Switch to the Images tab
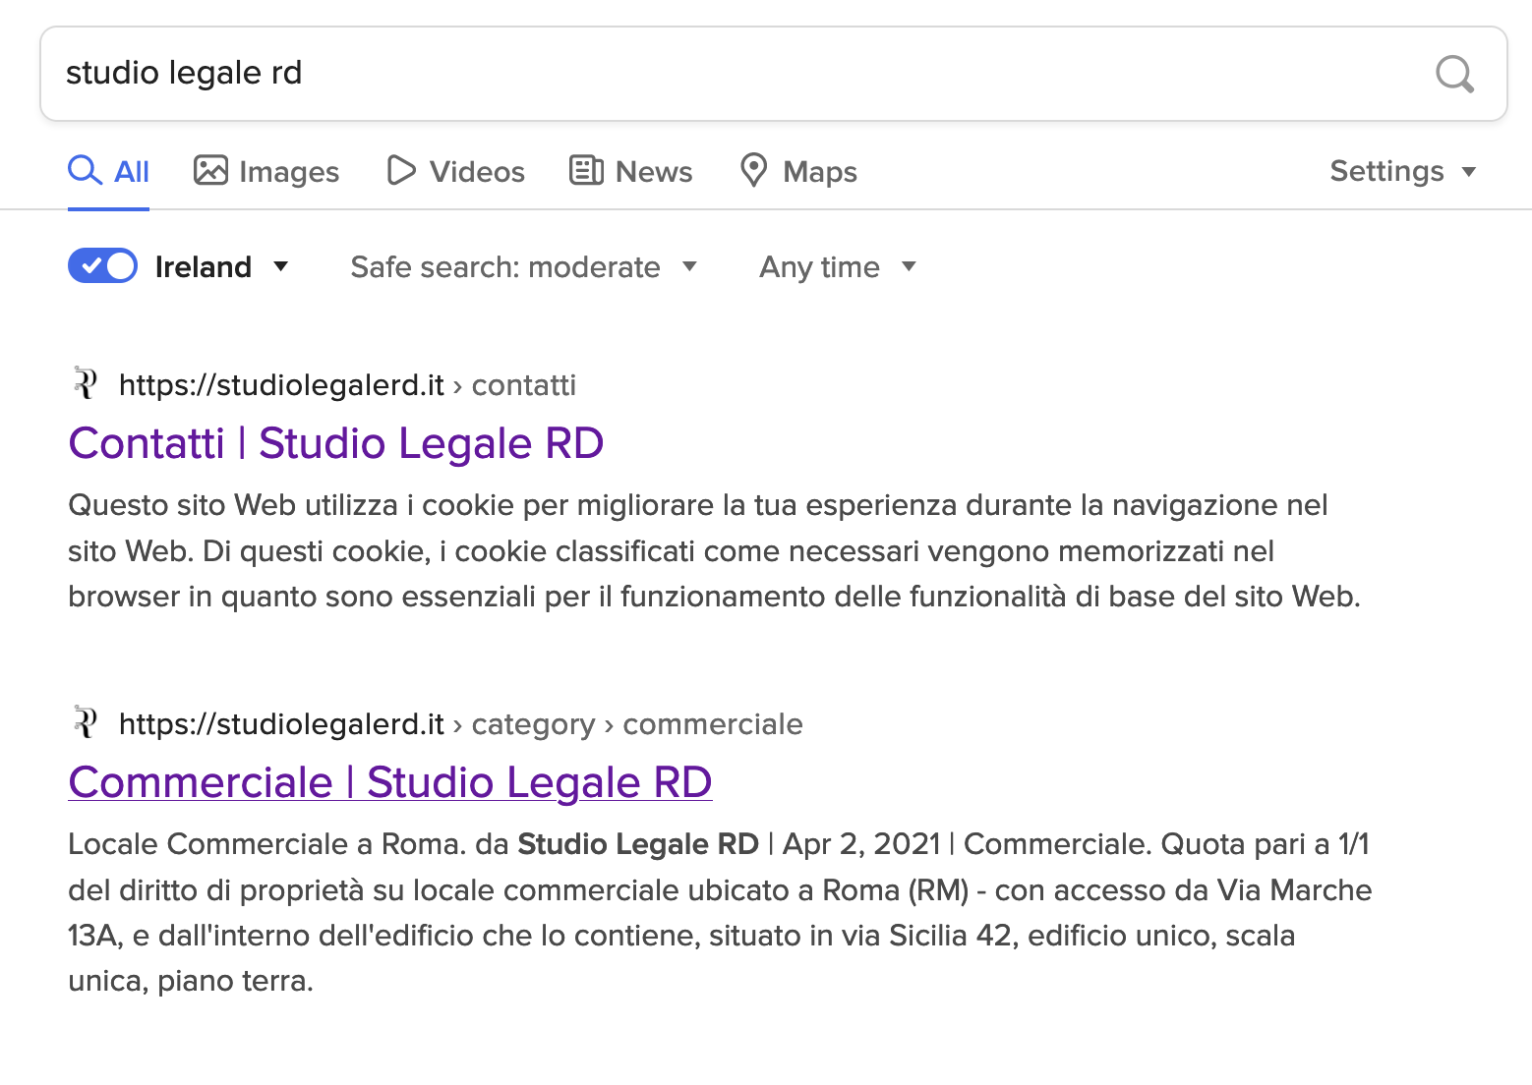The height and width of the screenshot is (1085, 1532). coord(288,172)
